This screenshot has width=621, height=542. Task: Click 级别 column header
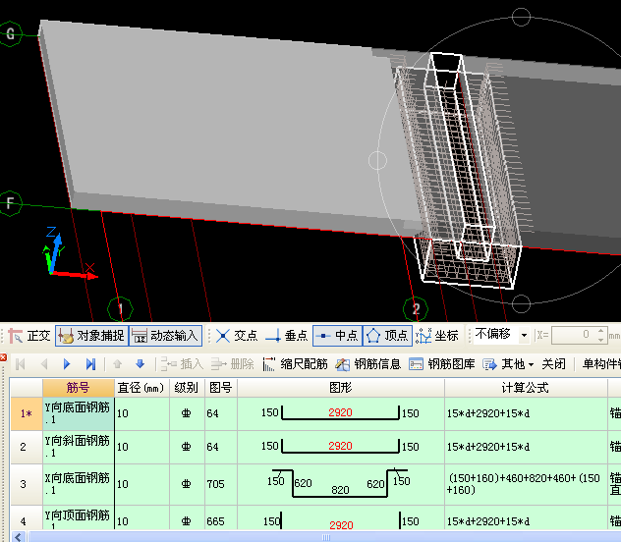point(187,388)
